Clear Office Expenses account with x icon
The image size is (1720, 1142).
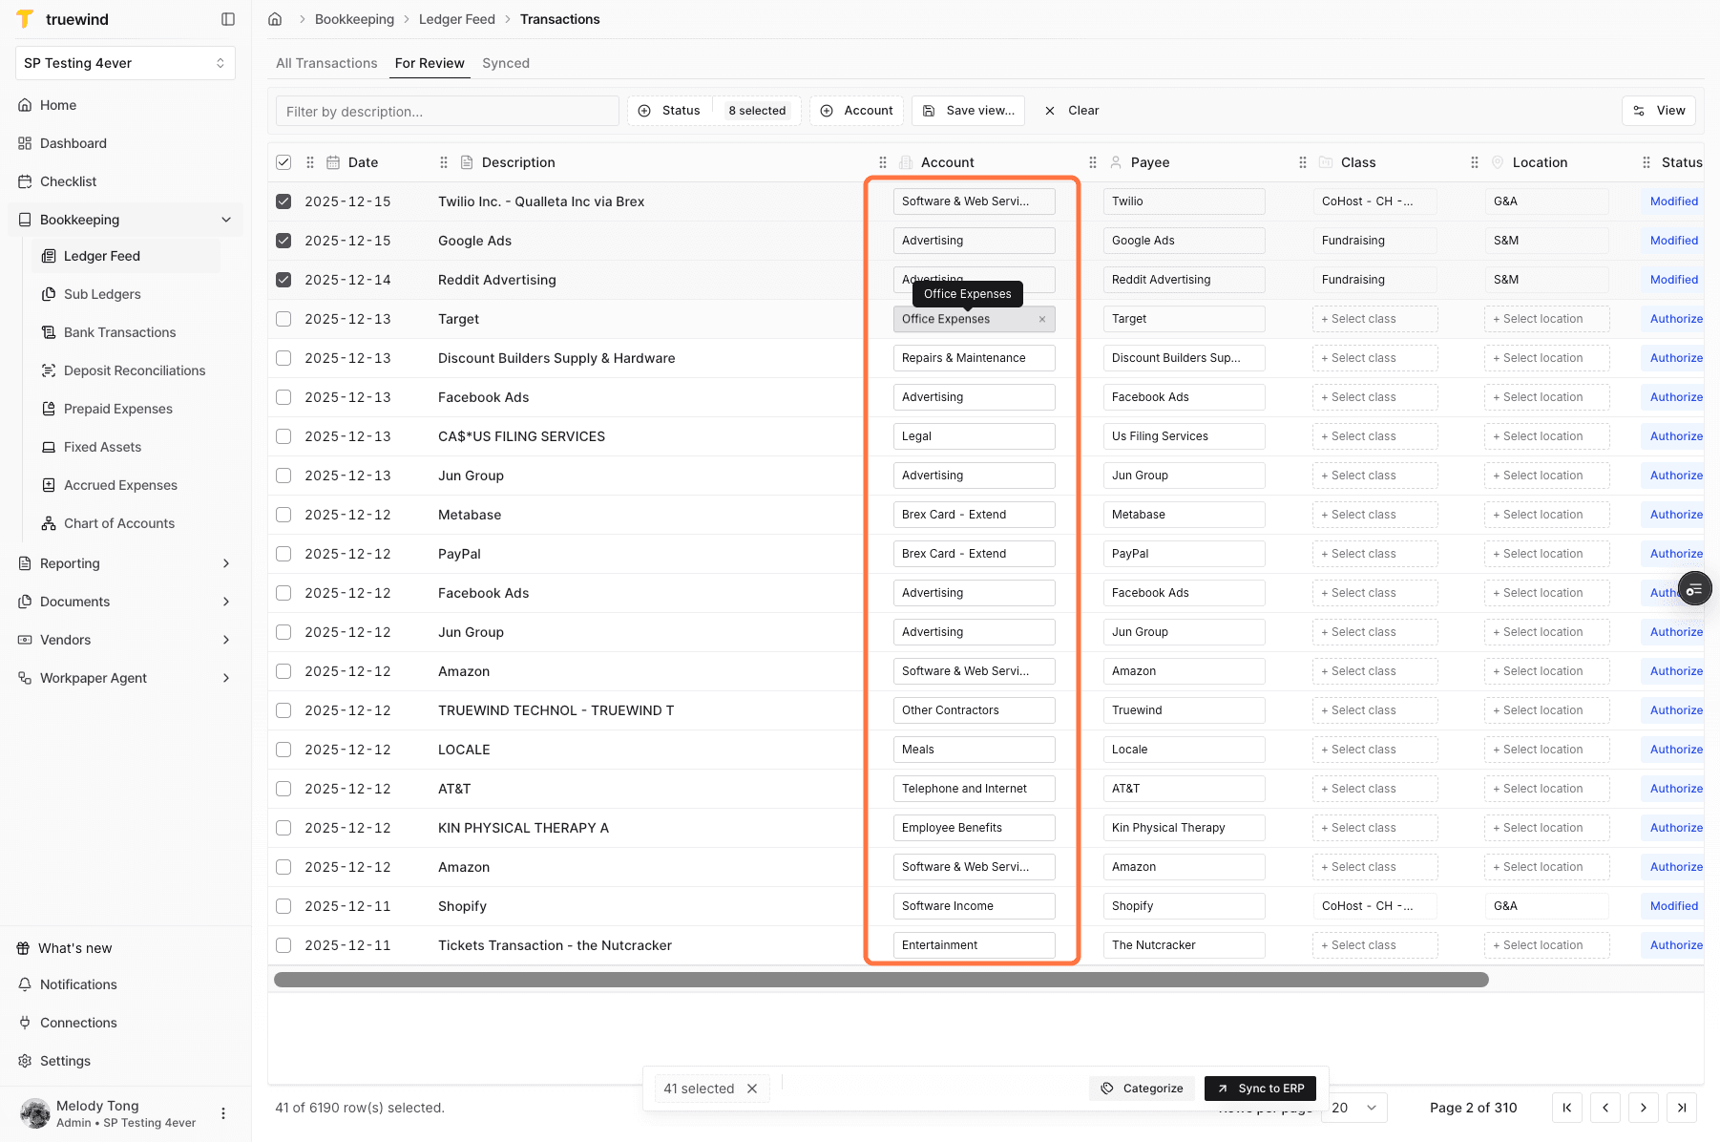pos(1042,320)
